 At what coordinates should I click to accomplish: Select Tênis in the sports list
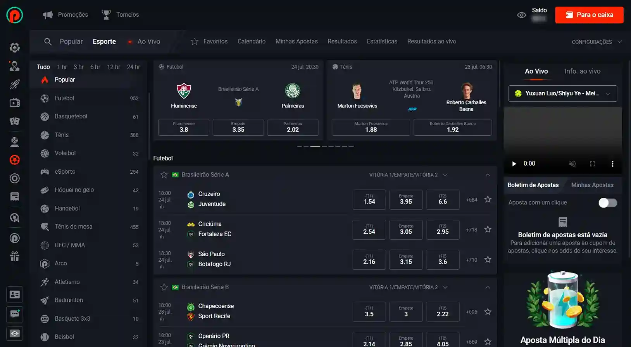pyautogui.click(x=90, y=135)
